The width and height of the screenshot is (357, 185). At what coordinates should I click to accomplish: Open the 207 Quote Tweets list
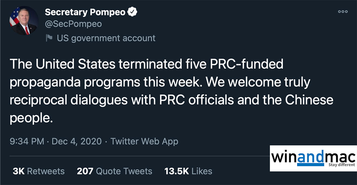[114, 171]
